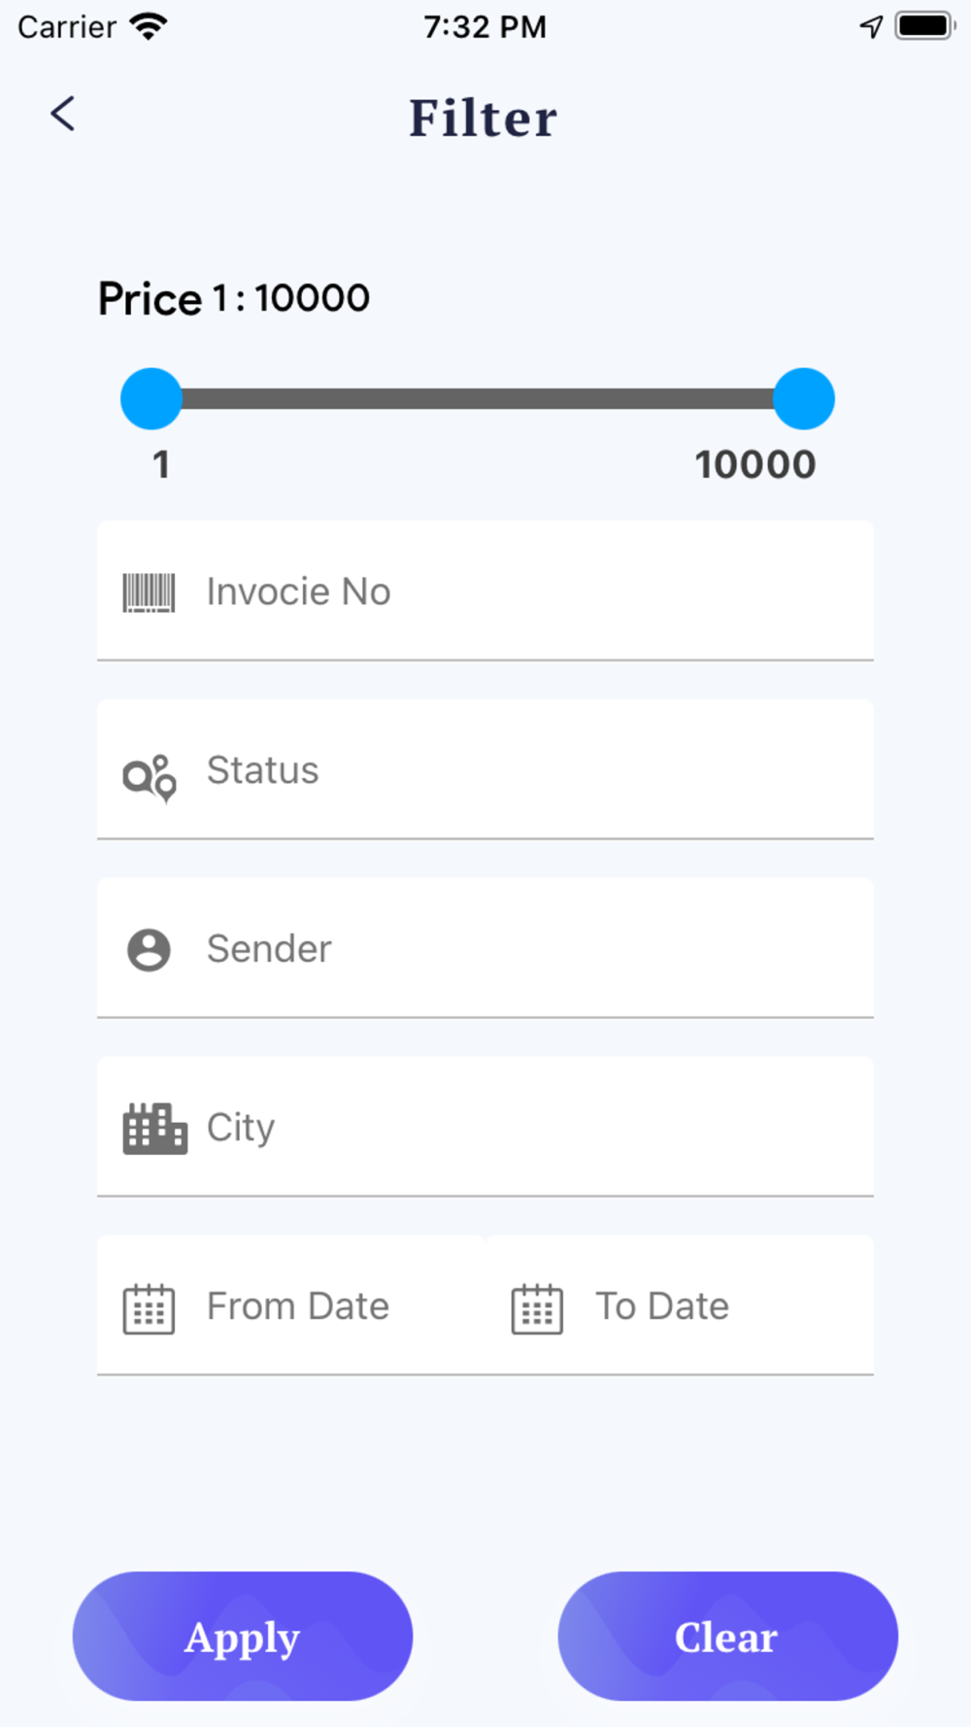
Task: Tap the back arrow icon
Action: pos(63,115)
